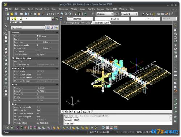Select the Model tab

[x=77, y=112]
